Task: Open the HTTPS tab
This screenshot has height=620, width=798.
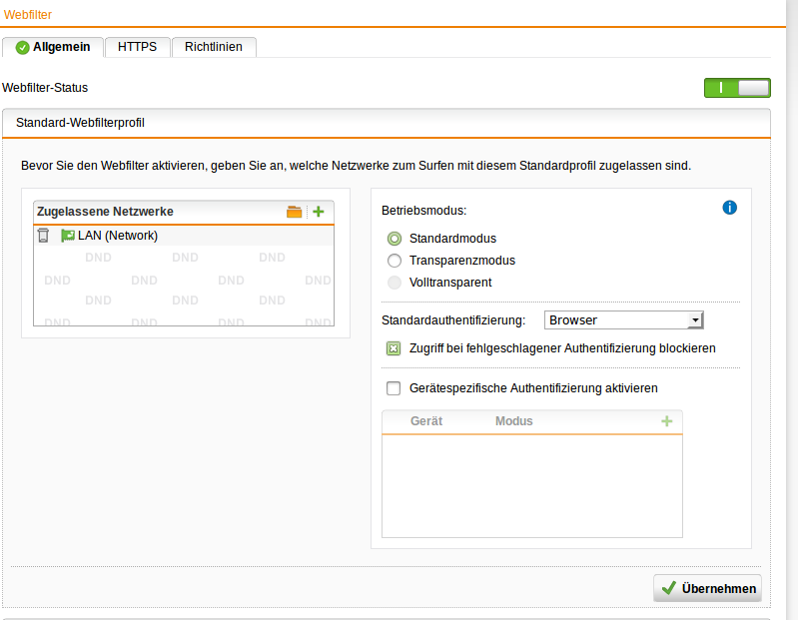Action: [x=137, y=47]
